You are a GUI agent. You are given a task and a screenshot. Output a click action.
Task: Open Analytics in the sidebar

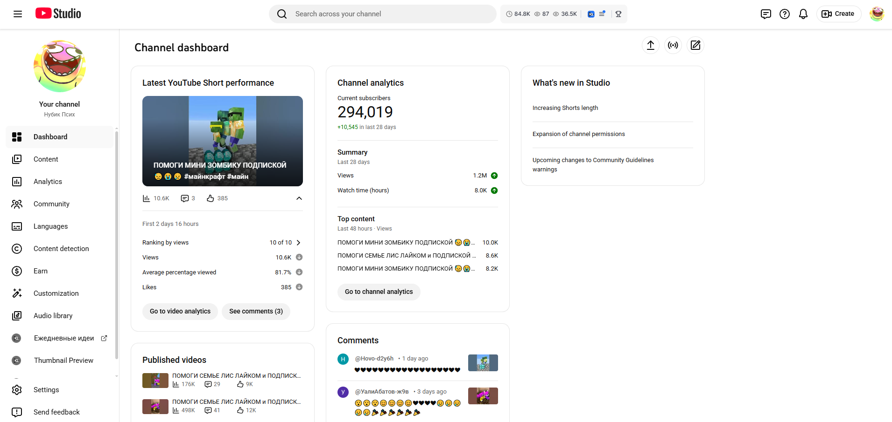coord(48,182)
